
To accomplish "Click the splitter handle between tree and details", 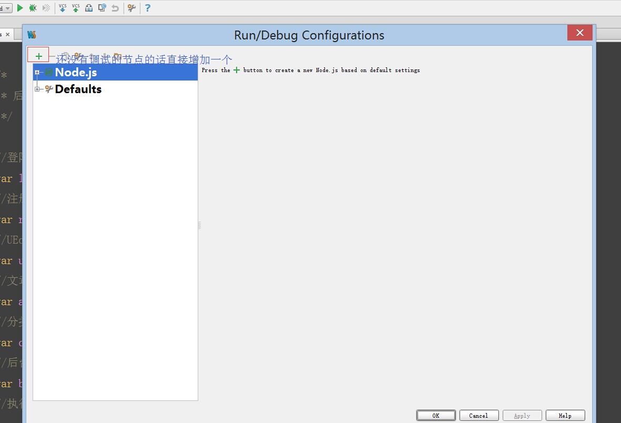I will [199, 225].
